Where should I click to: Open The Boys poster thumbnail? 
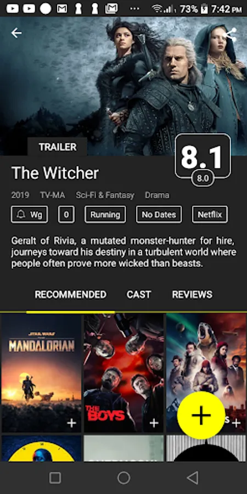[x=123, y=373]
